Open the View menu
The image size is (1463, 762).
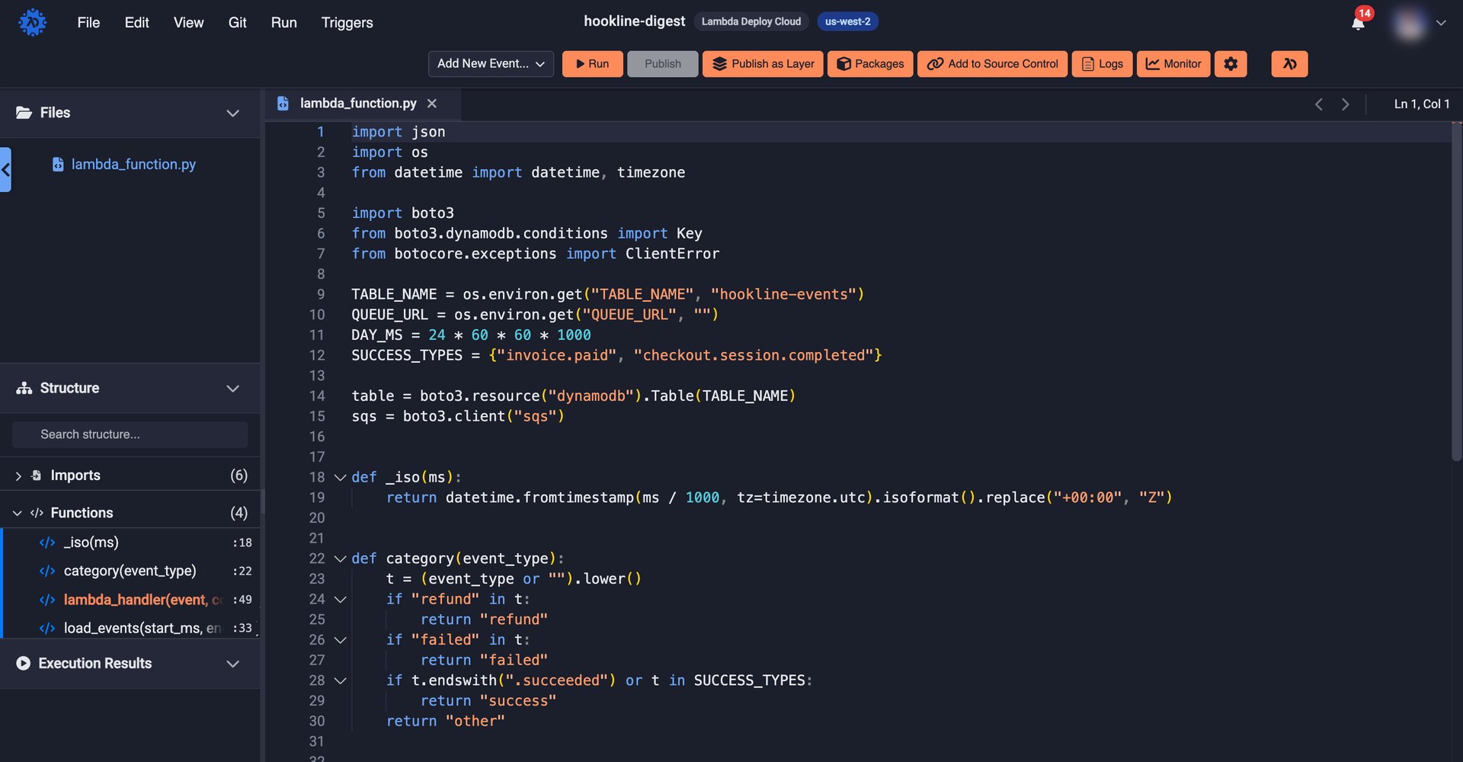click(x=188, y=22)
